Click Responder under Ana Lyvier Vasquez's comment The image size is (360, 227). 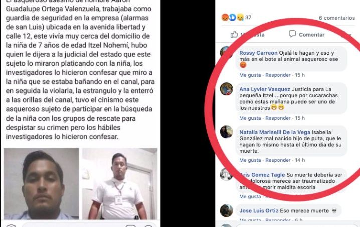pos(278,118)
